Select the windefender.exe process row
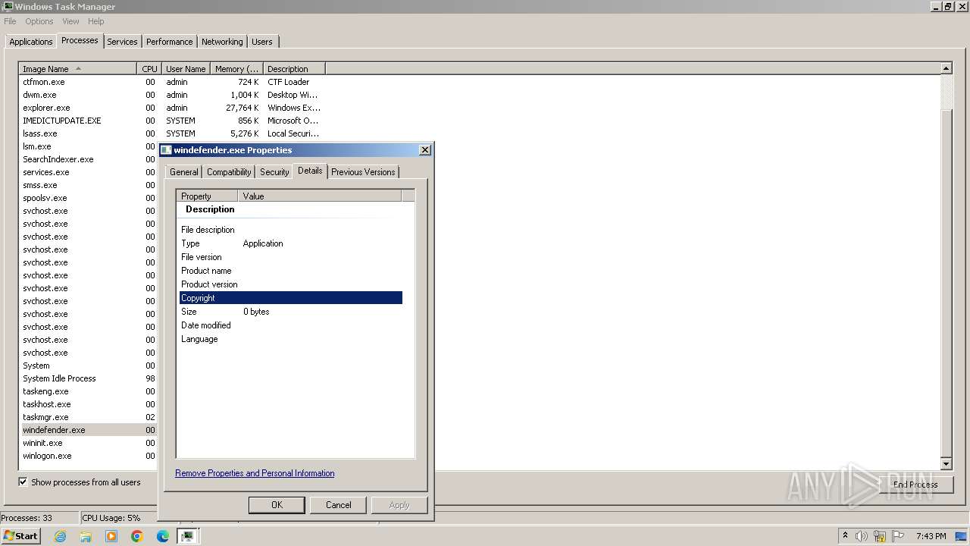 click(88, 430)
